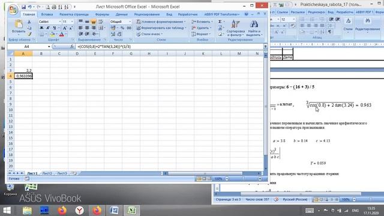
Task: Open the fill color swatch button
Action: (52, 34)
